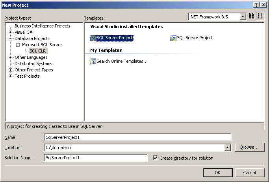The width and height of the screenshot is (269, 182).
Task: Toggle Create directory for solution checkbox
Action: coord(155,158)
